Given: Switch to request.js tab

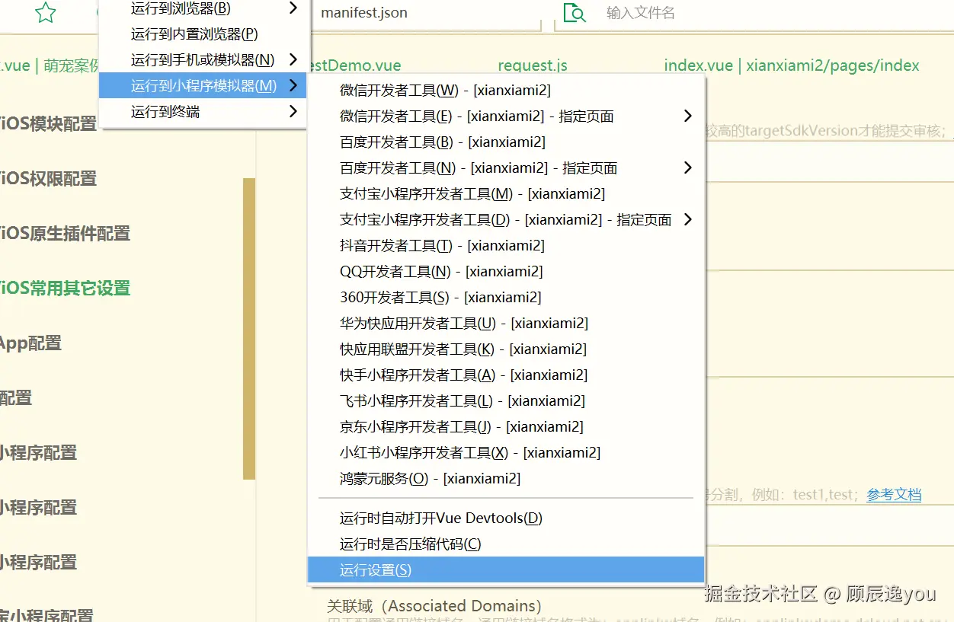Looking at the screenshot, I should tap(533, 66).
